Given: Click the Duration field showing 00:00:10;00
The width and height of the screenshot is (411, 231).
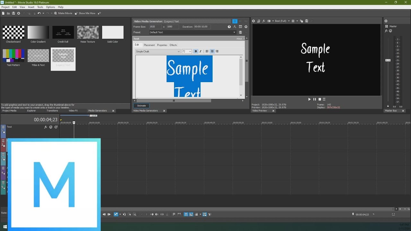Looking at the screenshot, I should tap(203, 27).
